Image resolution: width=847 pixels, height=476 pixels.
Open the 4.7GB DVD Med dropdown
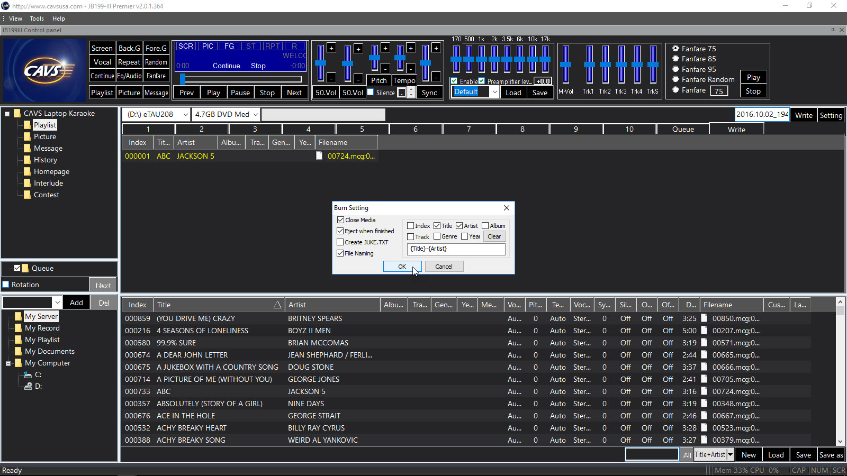tap(255, 114)
